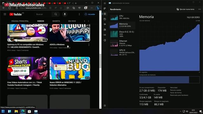Screen dimensions: 203x114
Task: Start YouTube voice search microphone
Action: pyautogui.click(x=65, y=14)
